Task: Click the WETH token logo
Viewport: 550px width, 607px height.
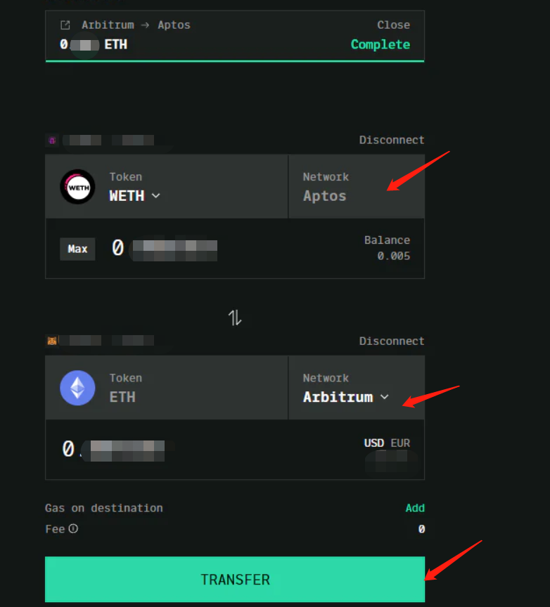Action: pos(77,187)
